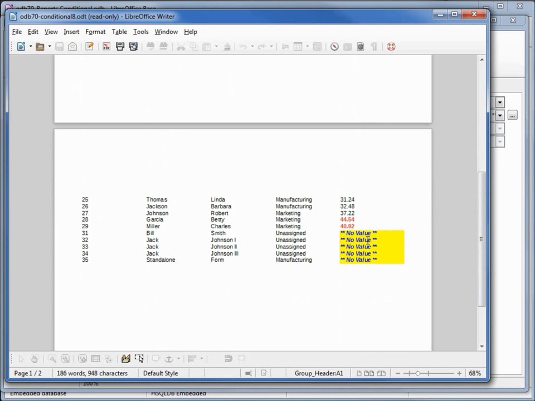Click Page 1 / 2 in status bar
This screenshot has width=535, height=401.
point(28,373)
